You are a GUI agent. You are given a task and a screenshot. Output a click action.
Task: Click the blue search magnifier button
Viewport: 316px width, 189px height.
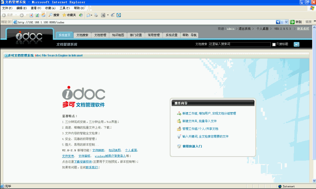(x=297, y=44)
